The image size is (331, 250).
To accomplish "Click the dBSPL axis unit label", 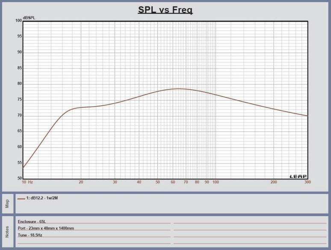I will click(29, 18).
